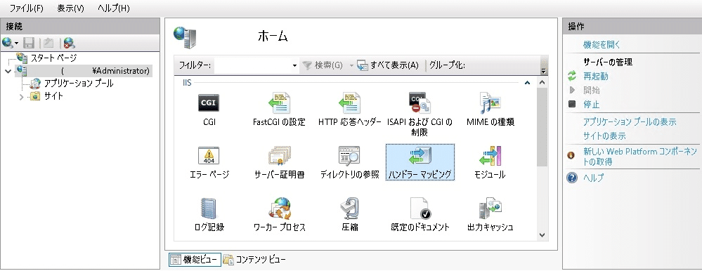Open the ファイル(F) menu
The width and height of the screenshot is (702, 271).
tap(27, 8)
